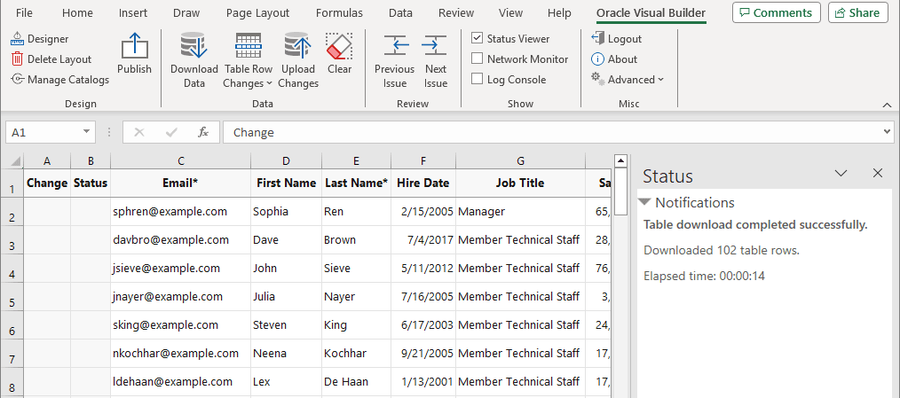Image resolution: width=900 pixels, height=398 pixels.
Task: Click Upload Changes icon
Action: (298, 46)
